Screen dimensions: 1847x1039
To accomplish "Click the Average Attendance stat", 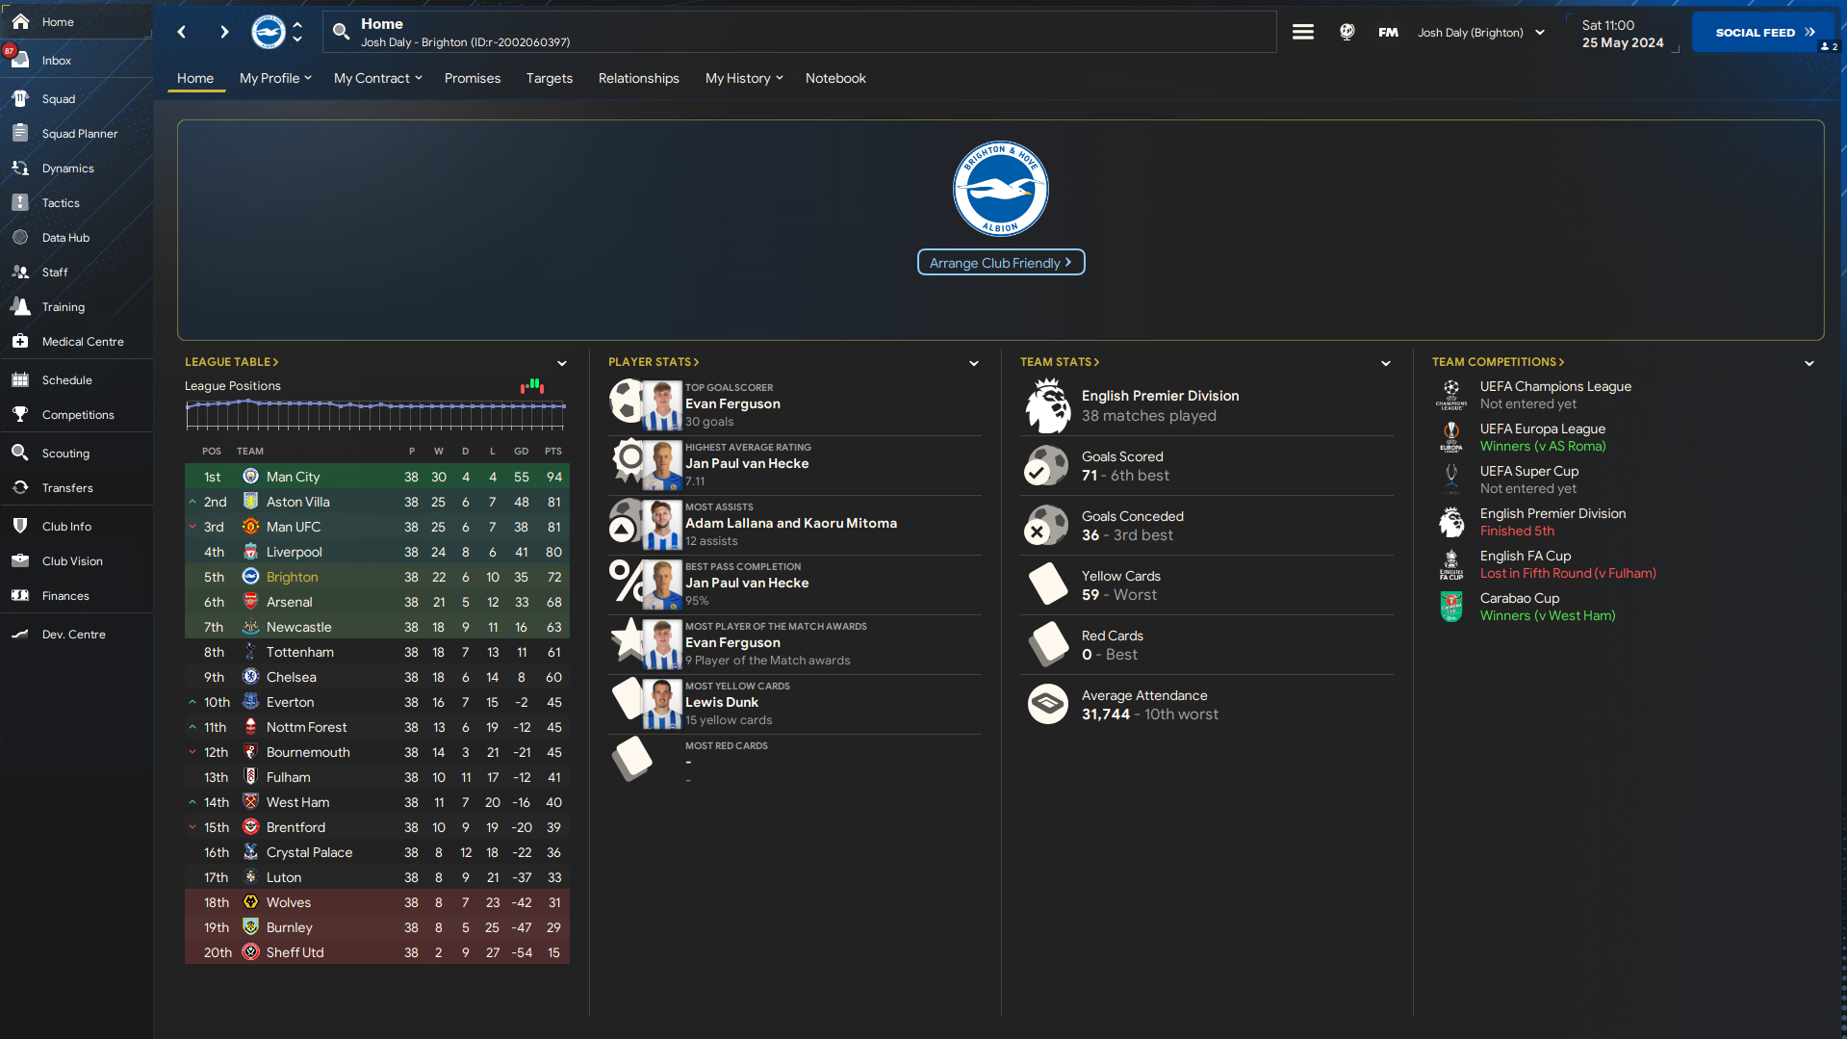I will 1207,705.
